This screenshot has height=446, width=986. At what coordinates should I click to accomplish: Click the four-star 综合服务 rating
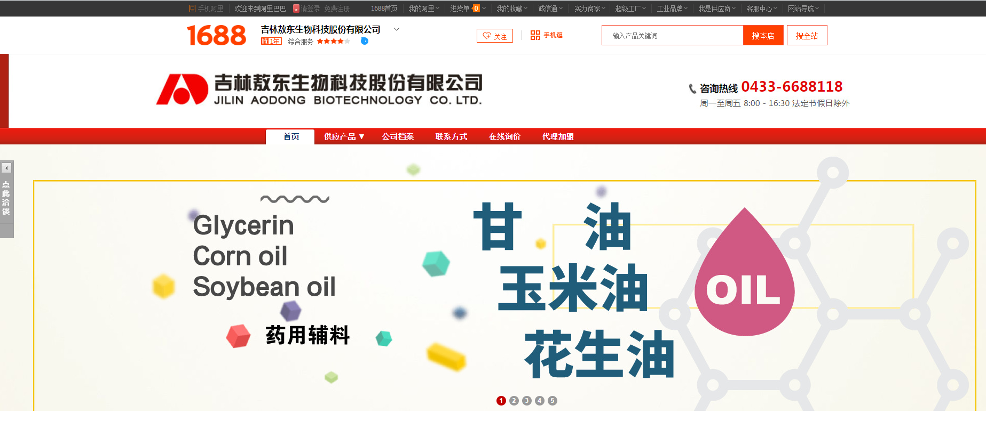pos(334,41)
